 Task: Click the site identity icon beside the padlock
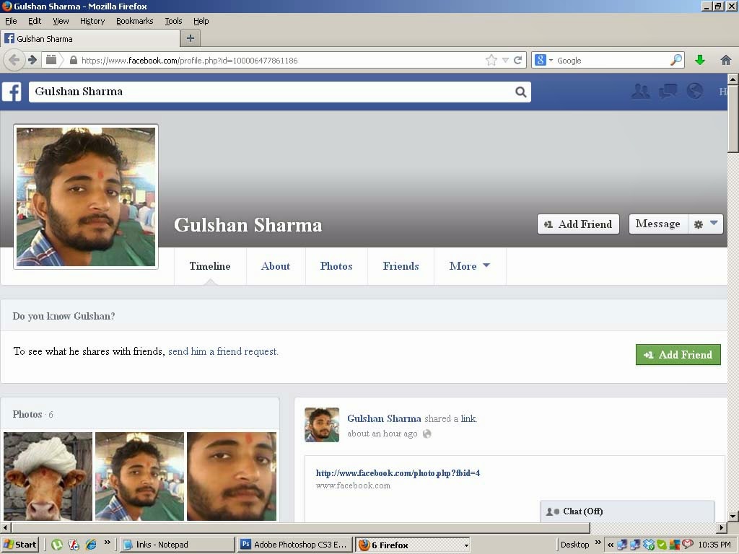51,60
